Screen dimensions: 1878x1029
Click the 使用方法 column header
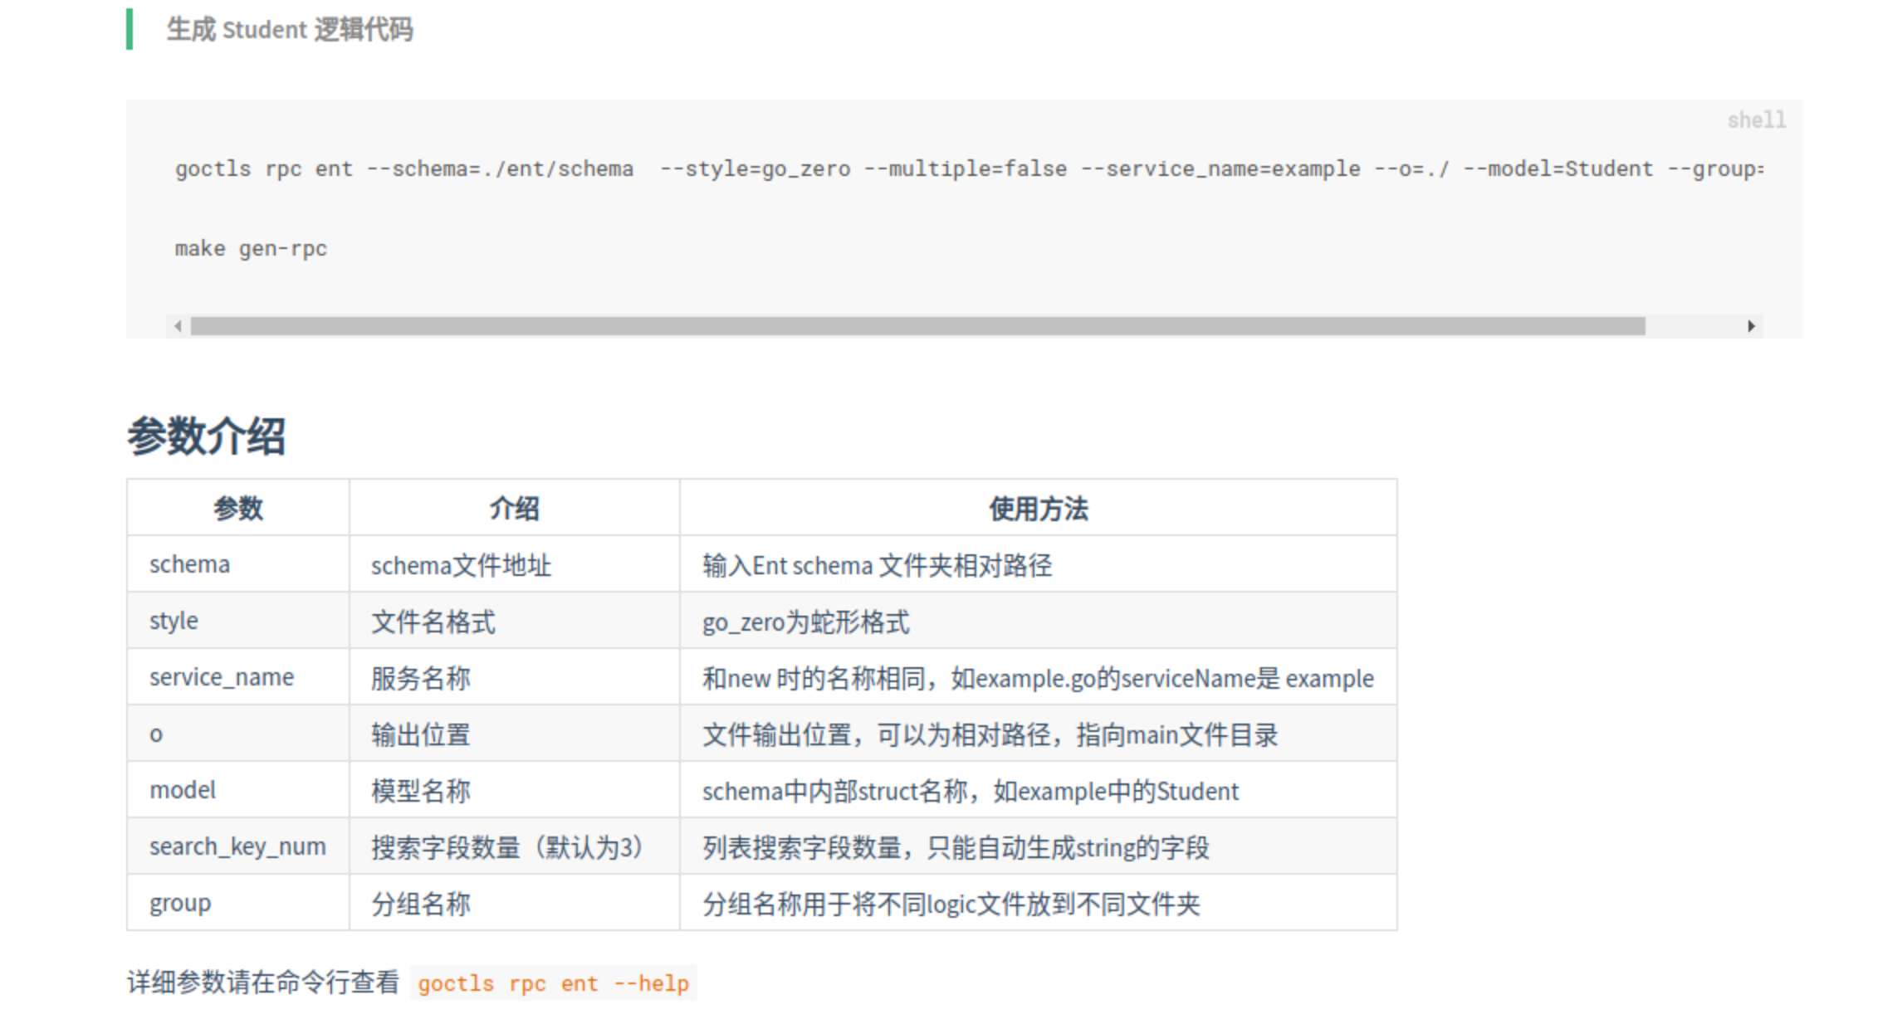pos(1038,508)
